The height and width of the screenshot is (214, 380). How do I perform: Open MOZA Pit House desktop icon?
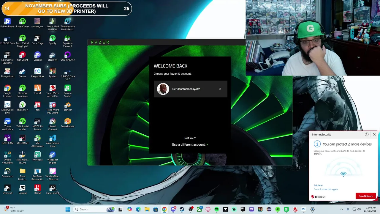(x=37, y=124)
